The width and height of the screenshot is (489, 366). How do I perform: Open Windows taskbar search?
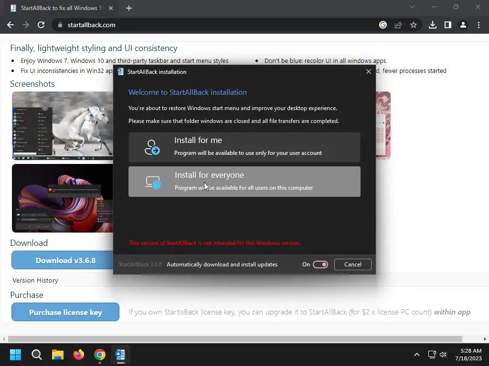(x=36, y=355)
